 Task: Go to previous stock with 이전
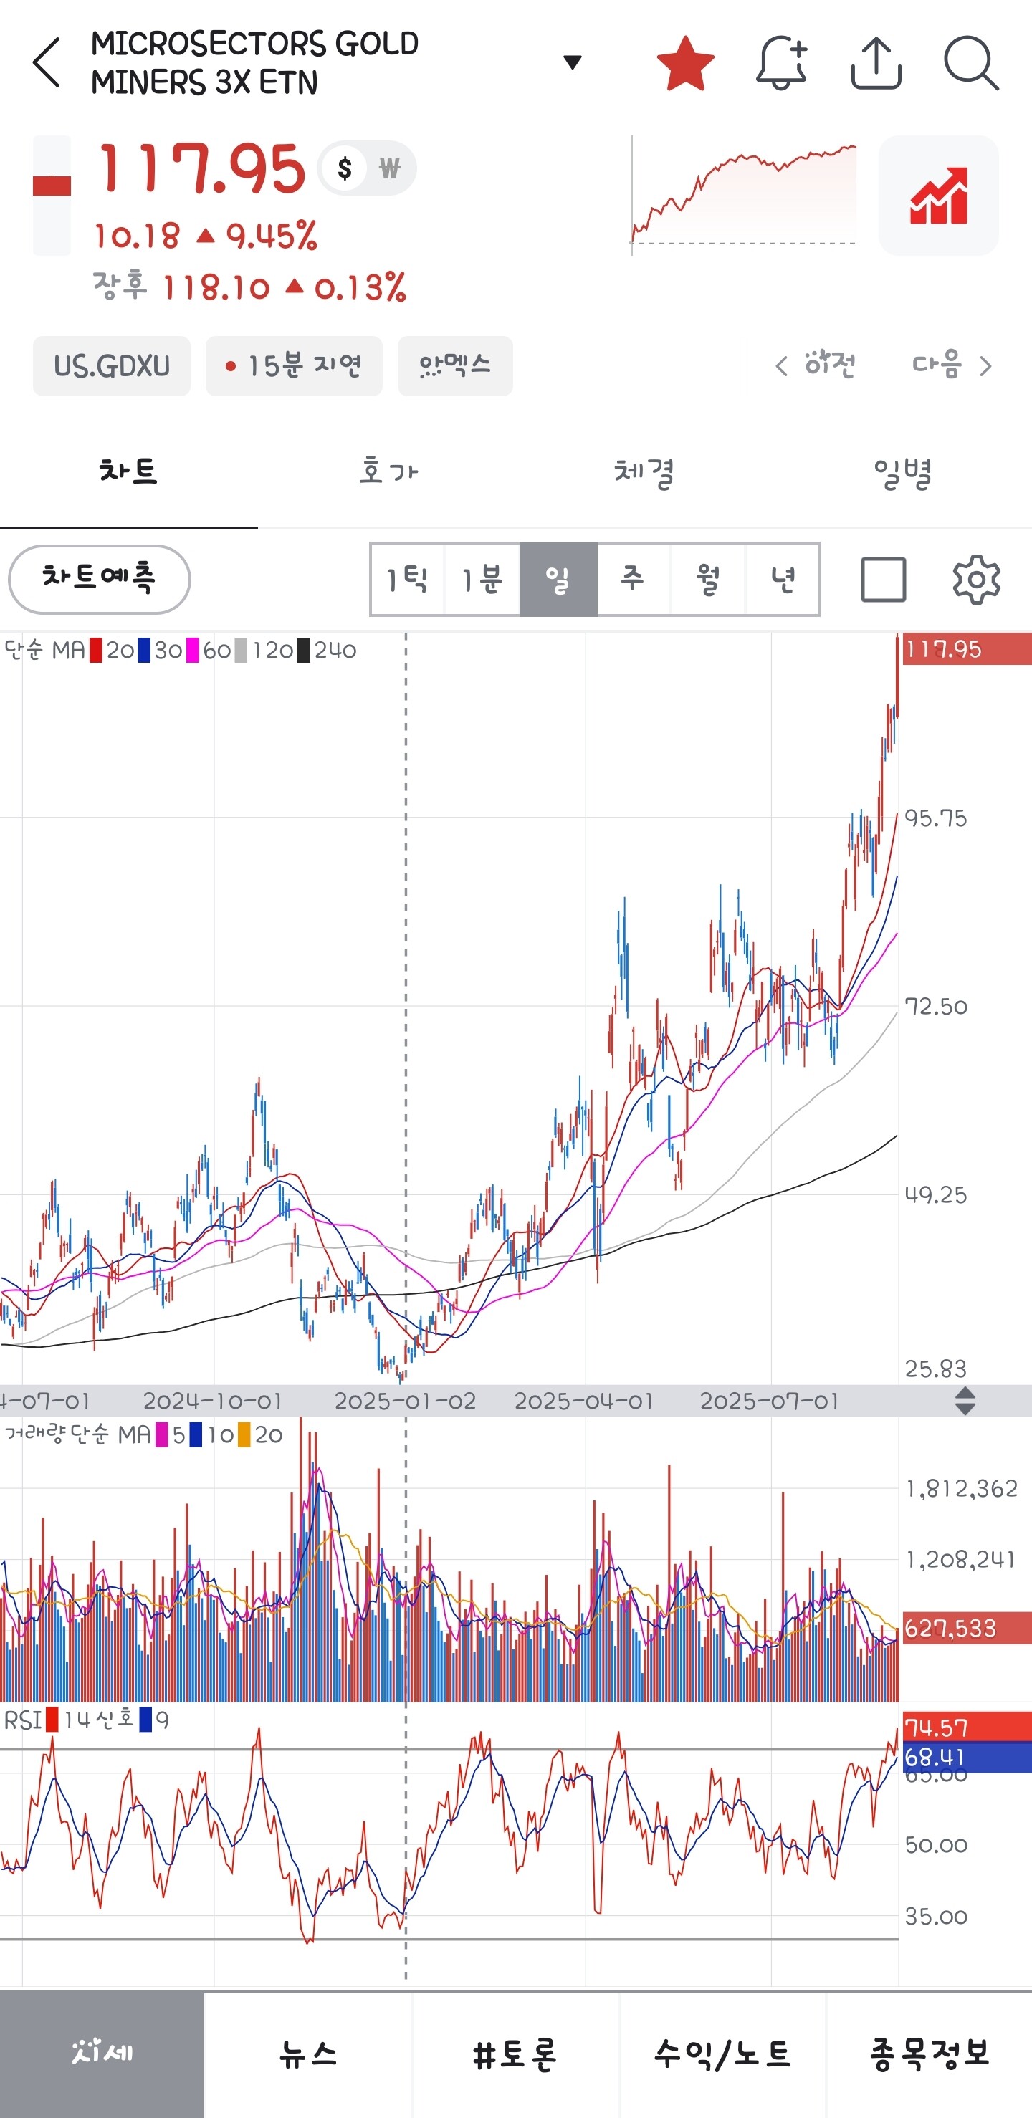coord(816,364)
